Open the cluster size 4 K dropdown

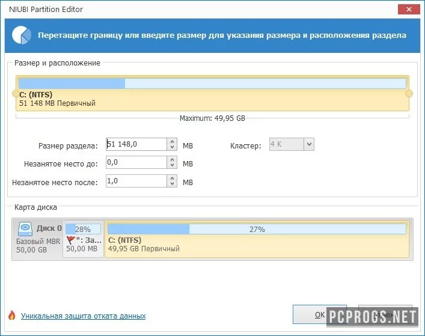pos(309,144)
